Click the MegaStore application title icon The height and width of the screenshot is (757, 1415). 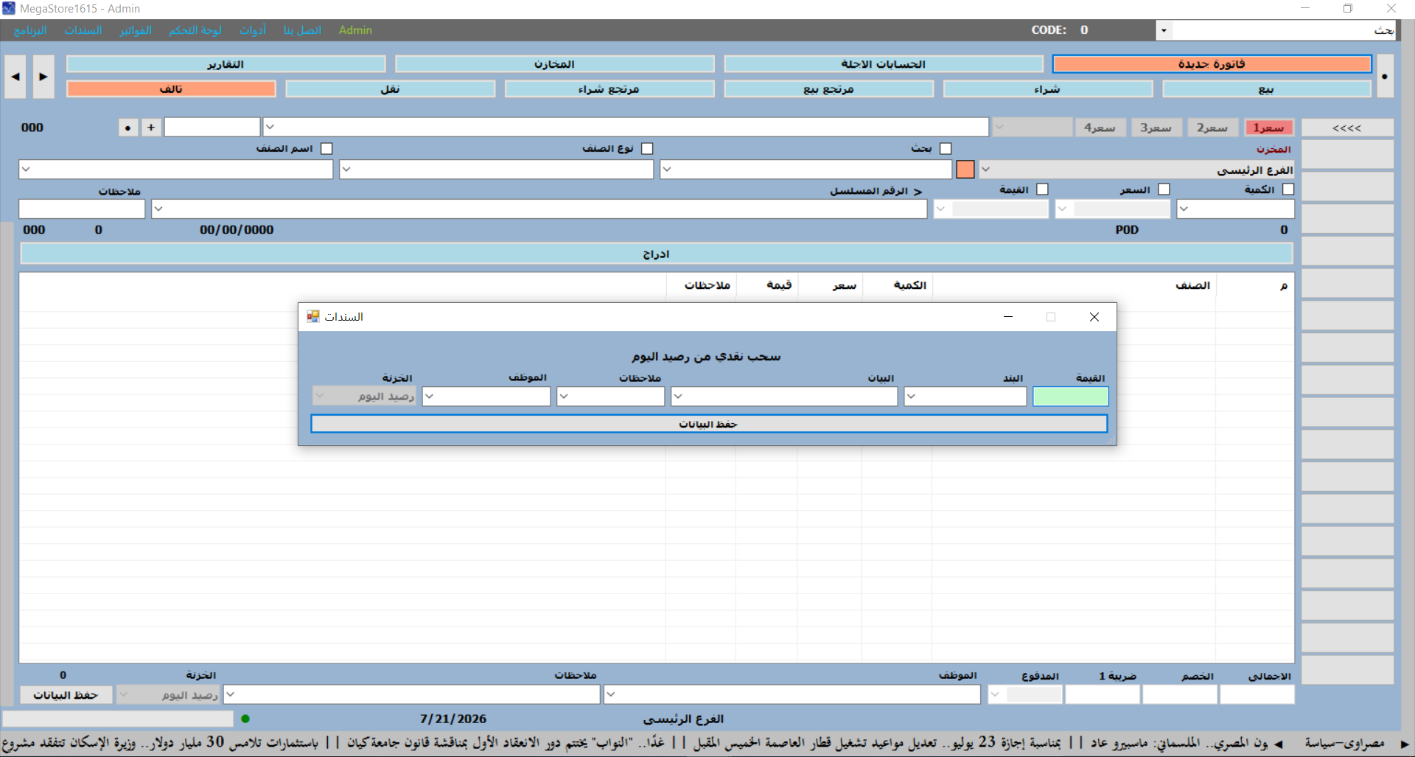pos(9,9)
